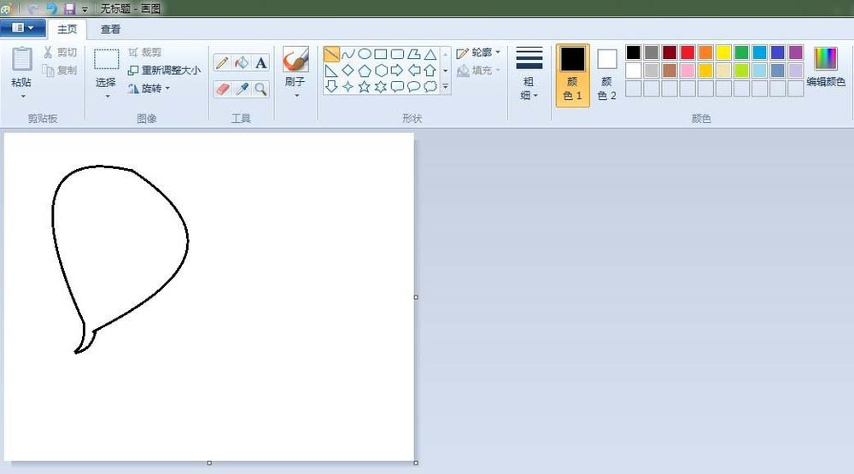Pick the orange color swatch

click(x=705, y=52)
